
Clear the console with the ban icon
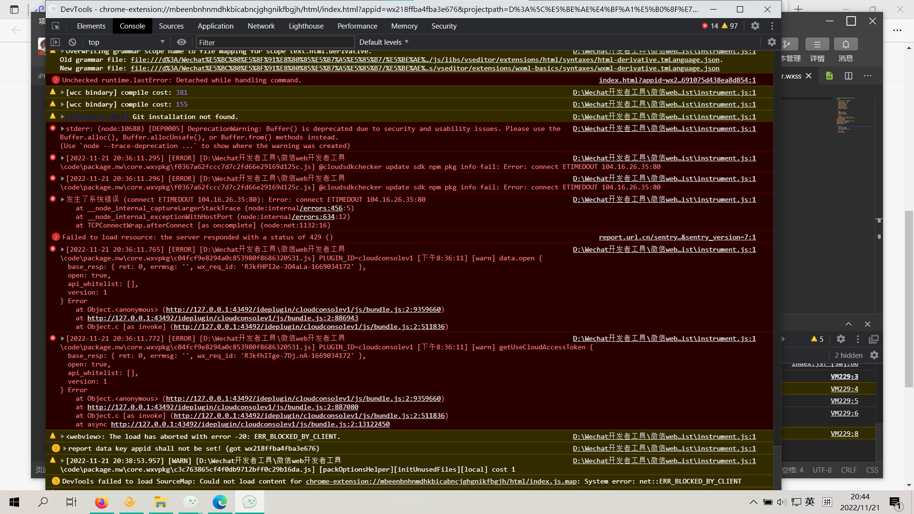tap(72, 42)
